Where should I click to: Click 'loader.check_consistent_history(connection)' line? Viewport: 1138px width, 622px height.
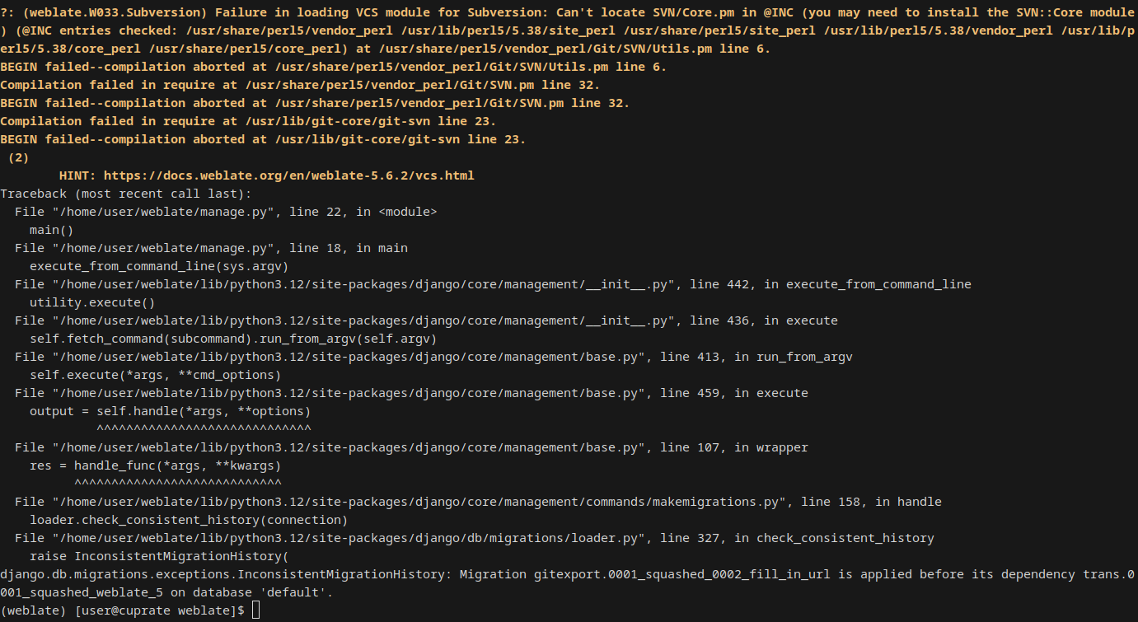189,520
